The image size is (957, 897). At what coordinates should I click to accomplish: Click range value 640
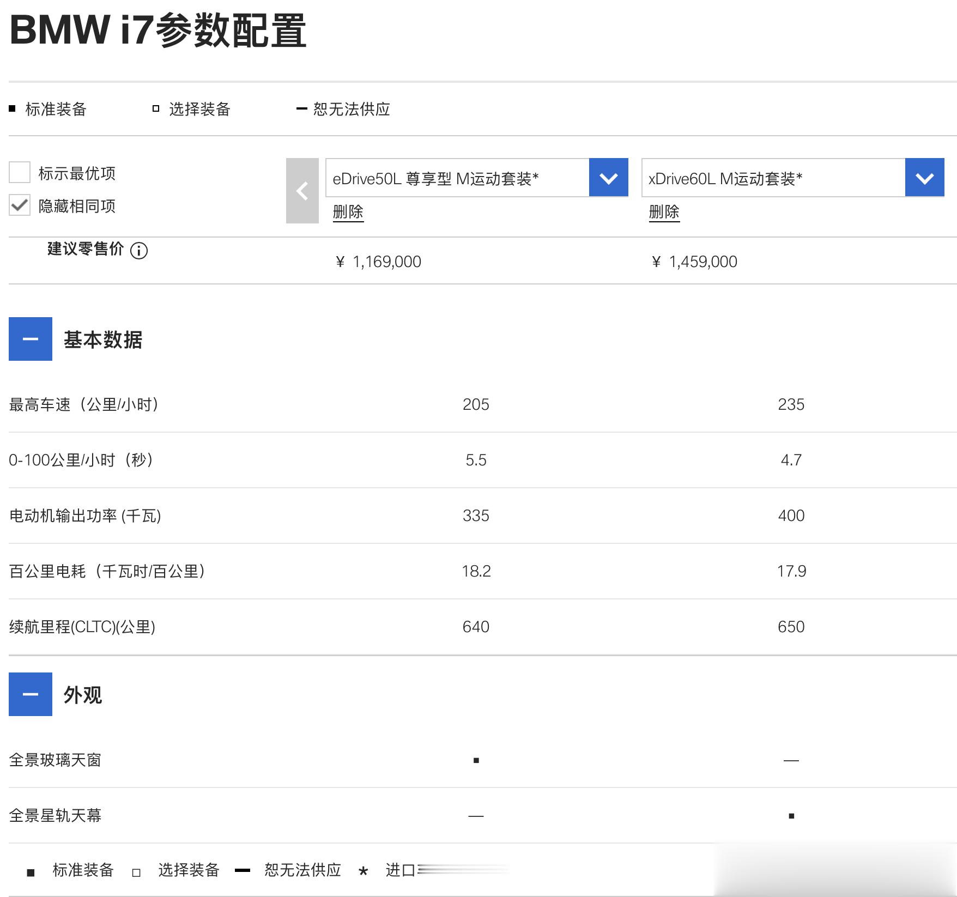476,627
